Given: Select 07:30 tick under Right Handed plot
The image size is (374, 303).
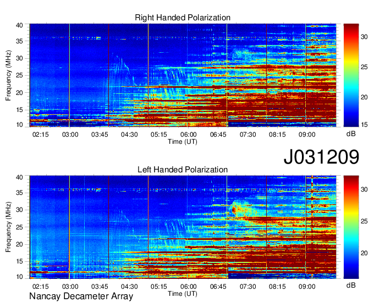Looking at the screenshot, I should point(248,134).
